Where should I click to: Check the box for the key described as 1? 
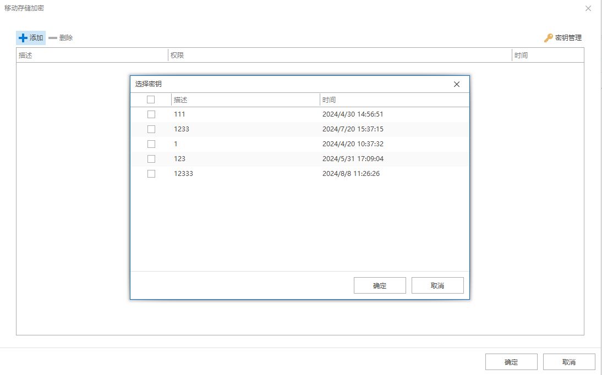point(151,144)
